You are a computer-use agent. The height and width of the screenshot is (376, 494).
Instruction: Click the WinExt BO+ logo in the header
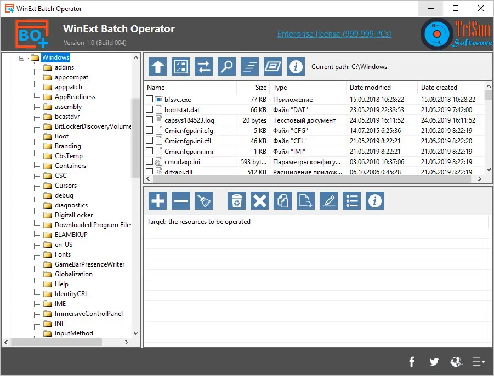coord(32,33)
